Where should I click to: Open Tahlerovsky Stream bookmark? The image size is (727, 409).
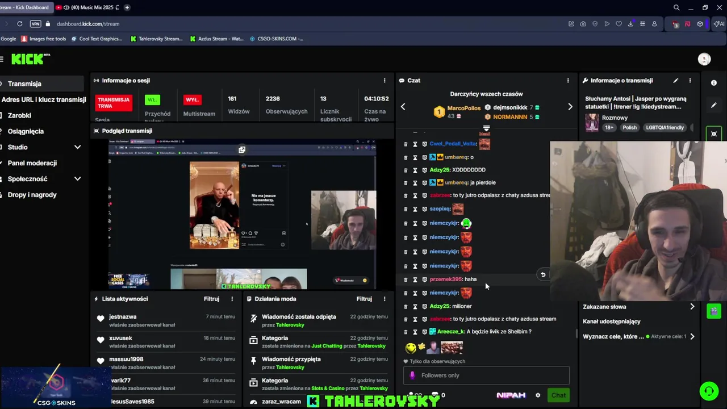pos(156,39)
